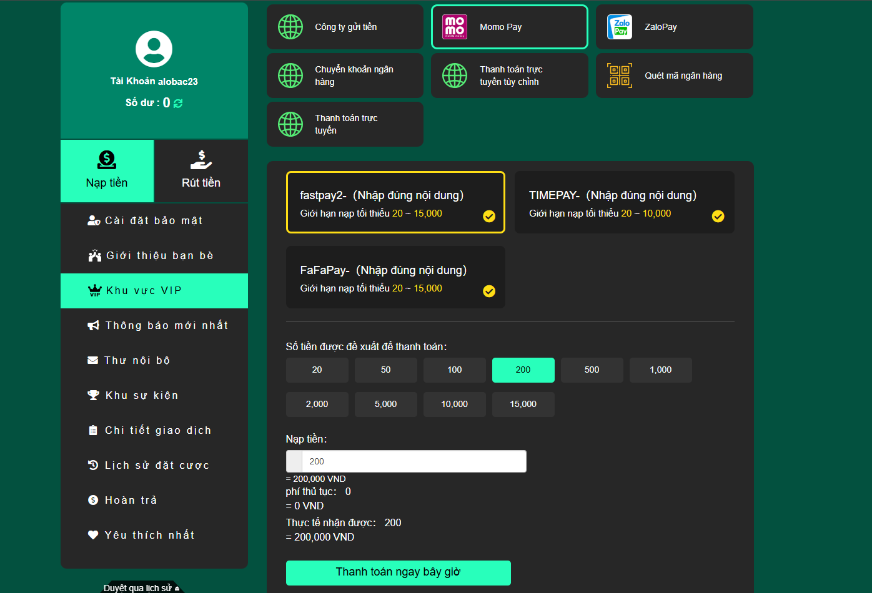The image size is (872, 593).
Task: Click the VIP crown icon beside Khu vực VIP
Action: [94, 290]
